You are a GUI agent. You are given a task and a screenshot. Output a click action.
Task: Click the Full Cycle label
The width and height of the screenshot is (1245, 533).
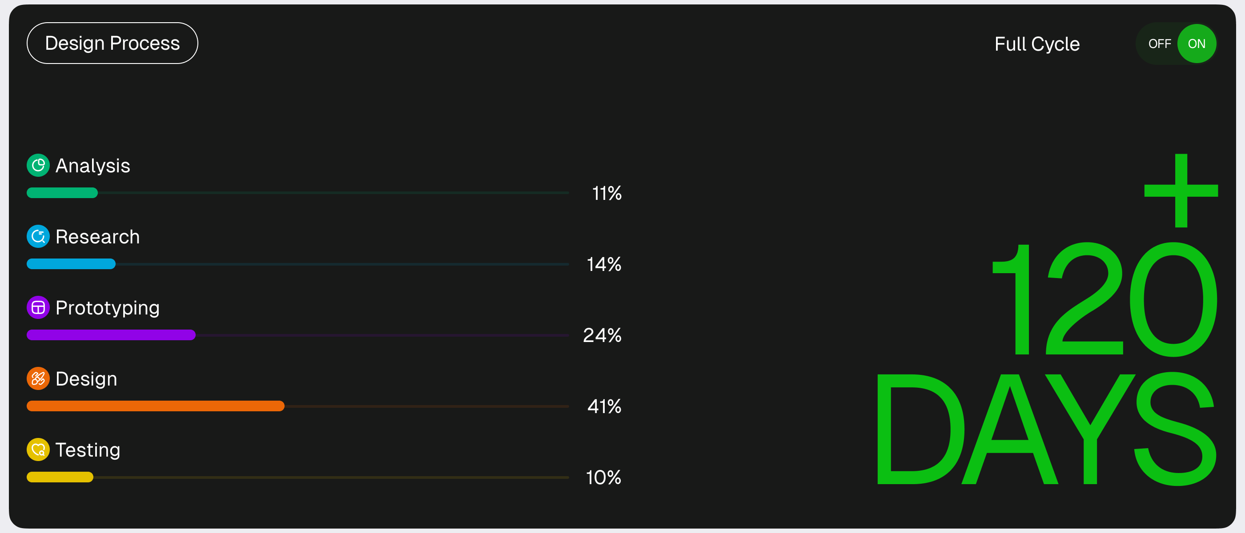(1037, 44)
